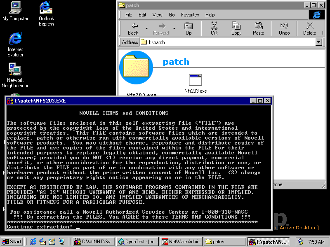
Task: Select the Outlook Express desktop shortcut
Action: pyautogui.click(x=46, y=14)
